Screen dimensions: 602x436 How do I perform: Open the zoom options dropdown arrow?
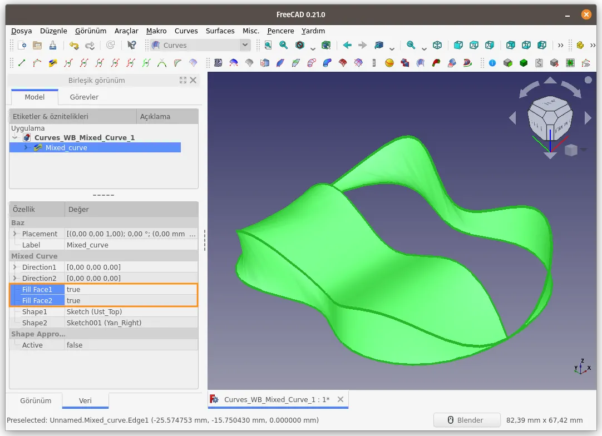pyautogui.click(x=424, y=48)
